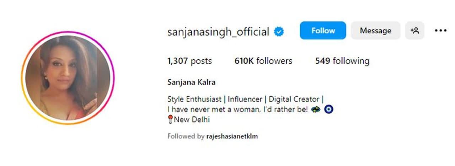
Task: Open the 610K followers list
Action: click(x=263, y=61)
